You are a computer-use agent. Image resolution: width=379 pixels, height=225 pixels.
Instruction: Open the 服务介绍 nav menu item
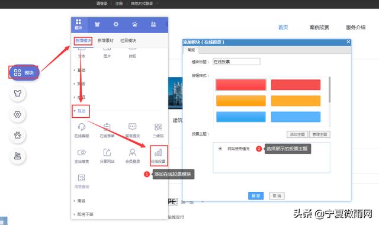[x=355, y=27]
